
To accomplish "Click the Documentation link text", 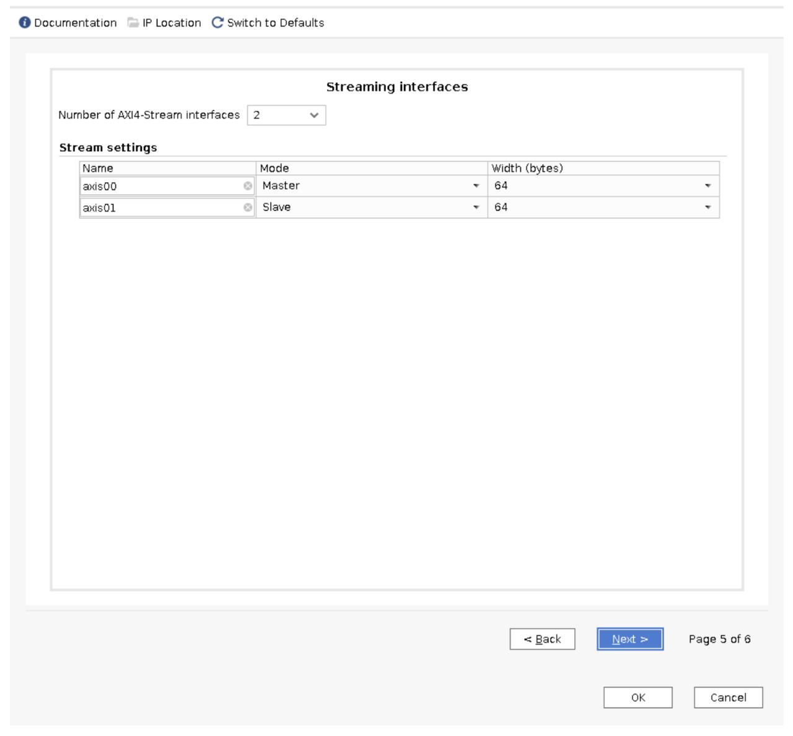I will (x=75, y=23).
